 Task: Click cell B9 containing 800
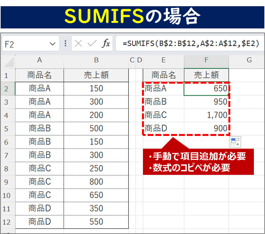[x=96, y=182]
